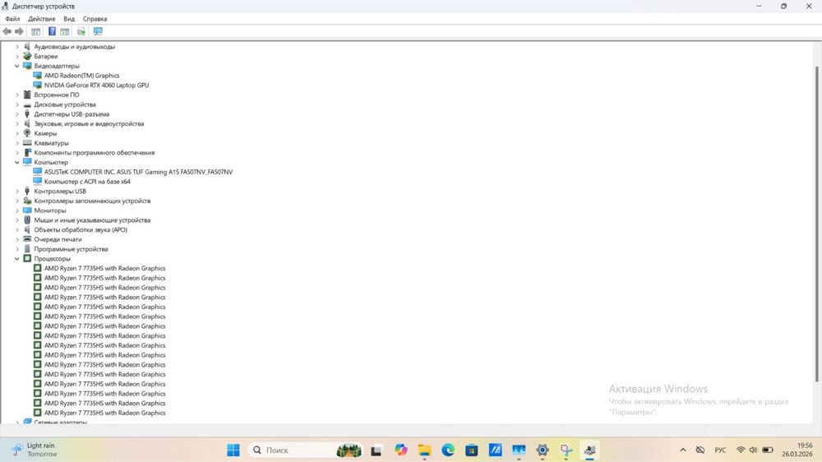Click the Мыши и иные указывающие устройства icon

point(27,219)
